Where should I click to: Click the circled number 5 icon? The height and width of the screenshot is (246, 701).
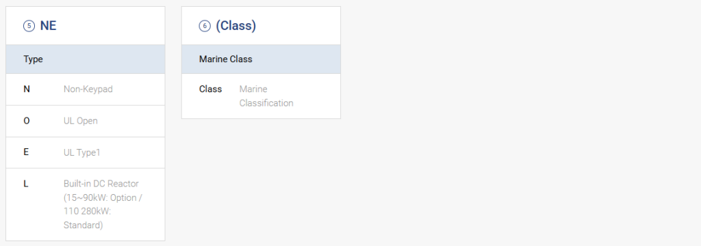pyautogui.click(x=29, y=26)
